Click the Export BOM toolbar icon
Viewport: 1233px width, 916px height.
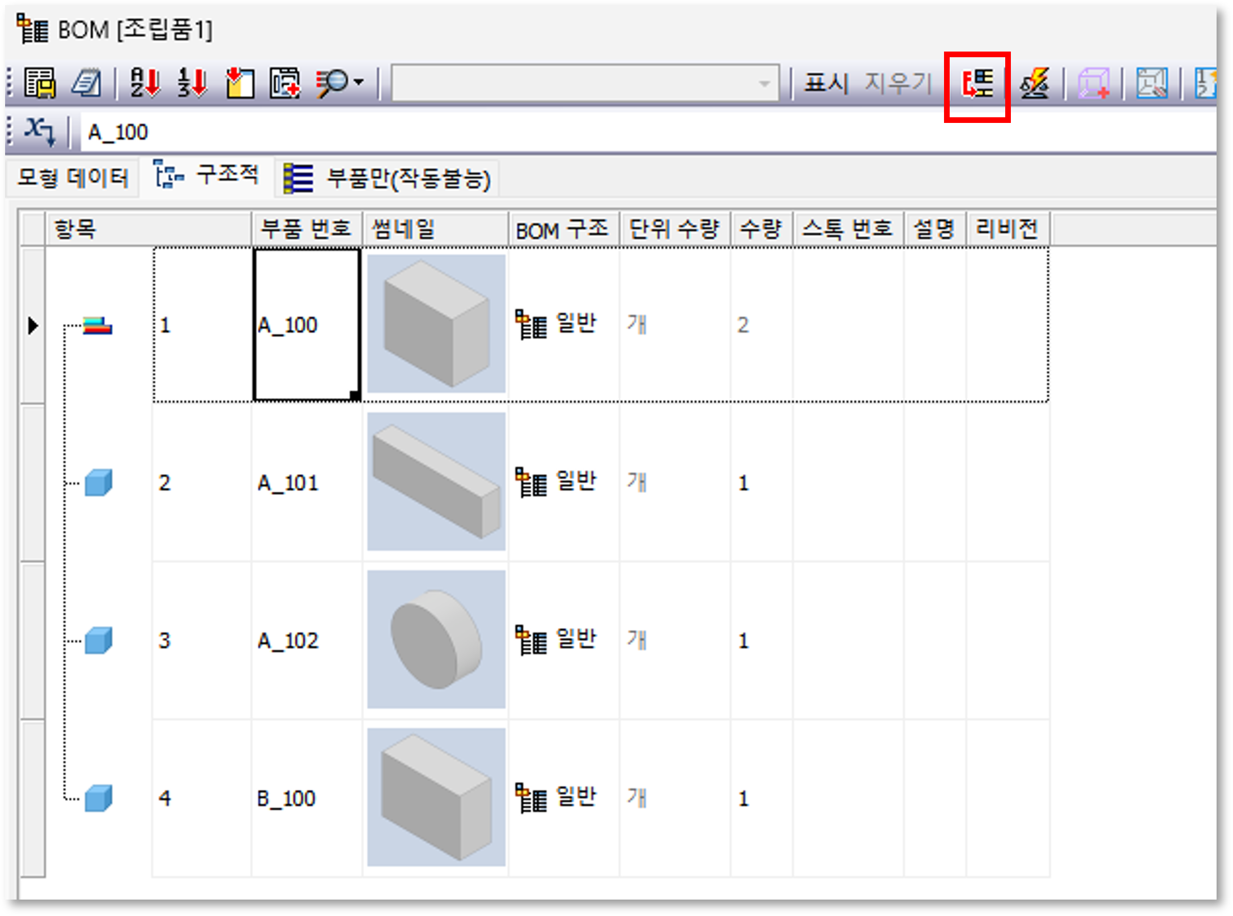click(40, 83)
